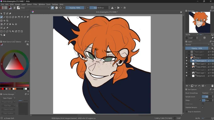The height and width of the screenshot is (120, 214).
Task: Move the layer down with arrow icon
Action: click(x=196, y=86)
